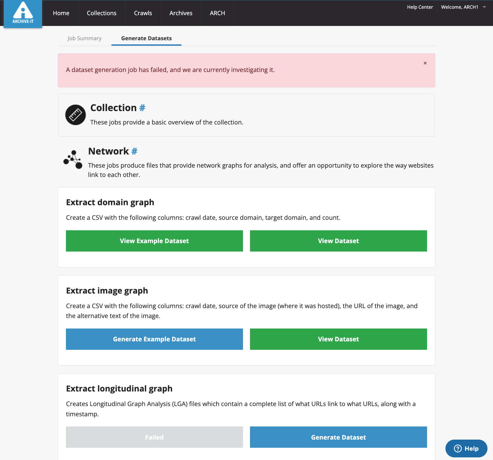
Task: View example dataset for domain graph
Action: click(x=154, y=241)
